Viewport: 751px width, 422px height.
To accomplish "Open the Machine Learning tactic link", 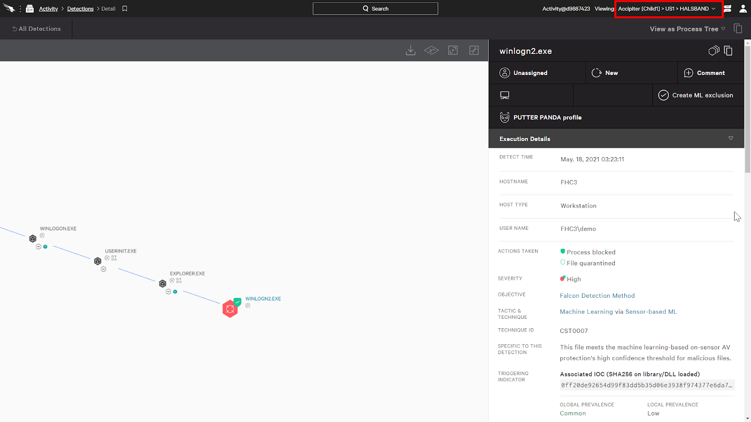I will 586,311.
